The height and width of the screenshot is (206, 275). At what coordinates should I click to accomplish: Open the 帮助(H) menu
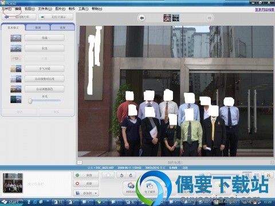(x=97, y=9)
